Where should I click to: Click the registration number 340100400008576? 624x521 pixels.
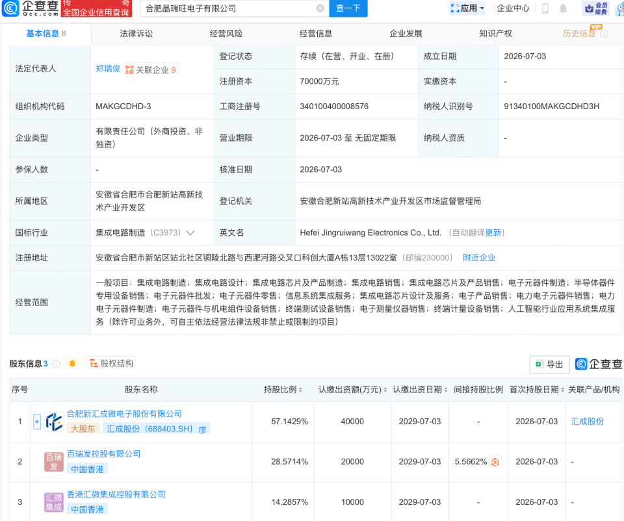(334, 106)
